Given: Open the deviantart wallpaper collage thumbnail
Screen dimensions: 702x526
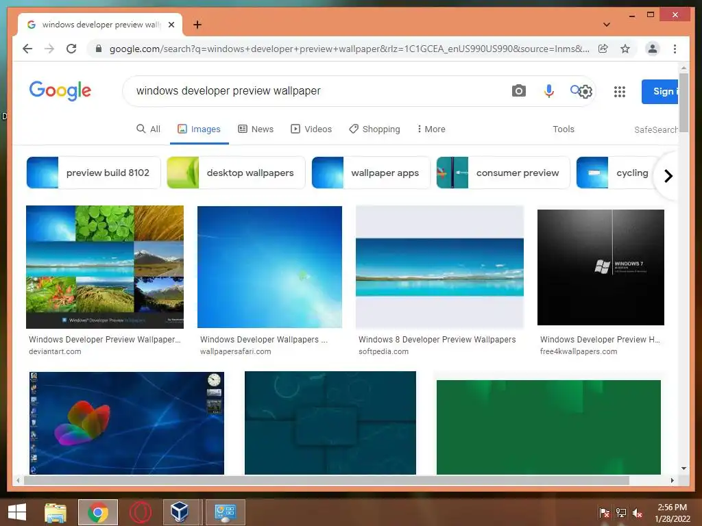Looking at the screenshot, I should tap(105, 267).
